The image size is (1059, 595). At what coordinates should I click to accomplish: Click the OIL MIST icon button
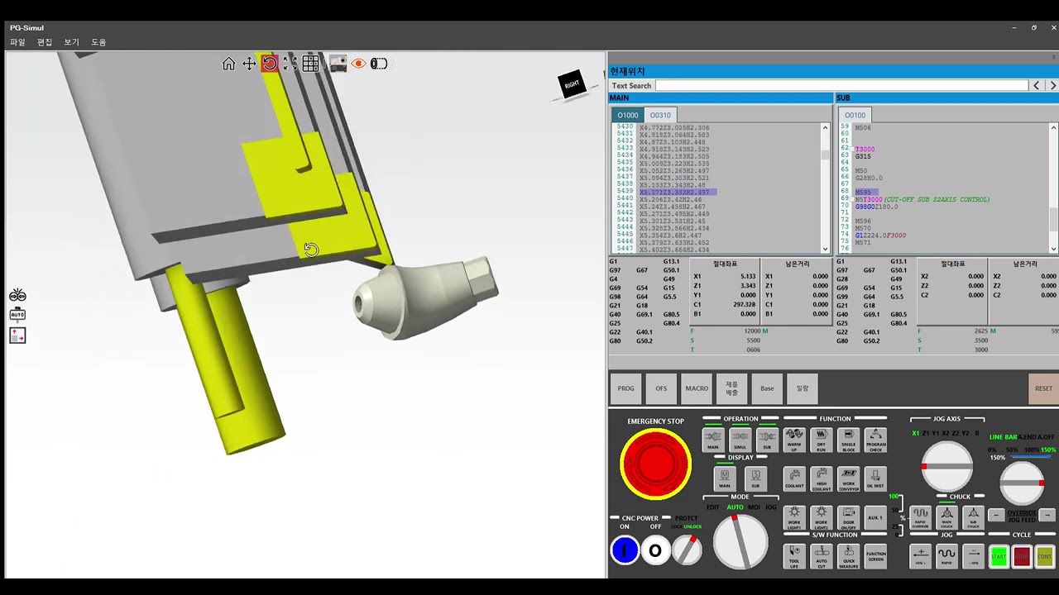pyautogui.click(x=875, y=479)
